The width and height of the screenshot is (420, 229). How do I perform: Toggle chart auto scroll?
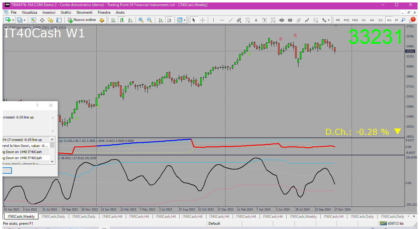point(161,20)
